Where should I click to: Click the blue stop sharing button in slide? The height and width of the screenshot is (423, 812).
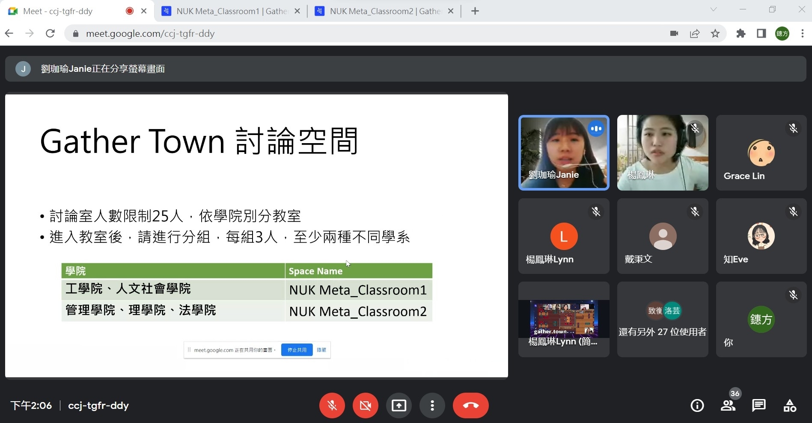coord(297,350)
